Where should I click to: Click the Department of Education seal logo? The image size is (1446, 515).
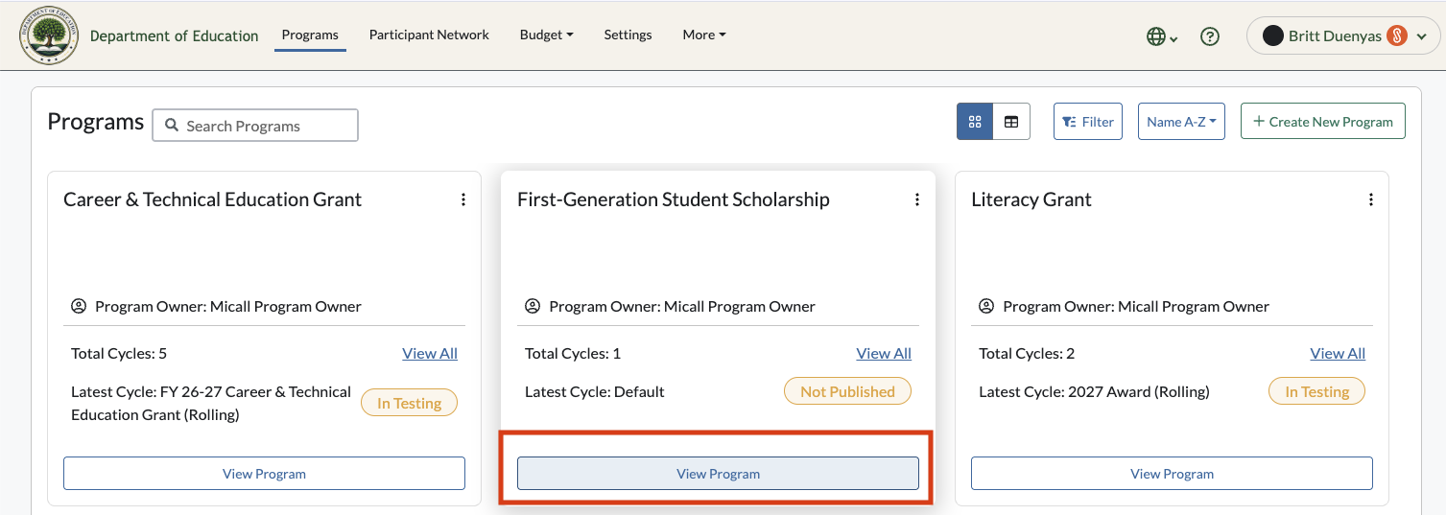click(x=49, y=35)
